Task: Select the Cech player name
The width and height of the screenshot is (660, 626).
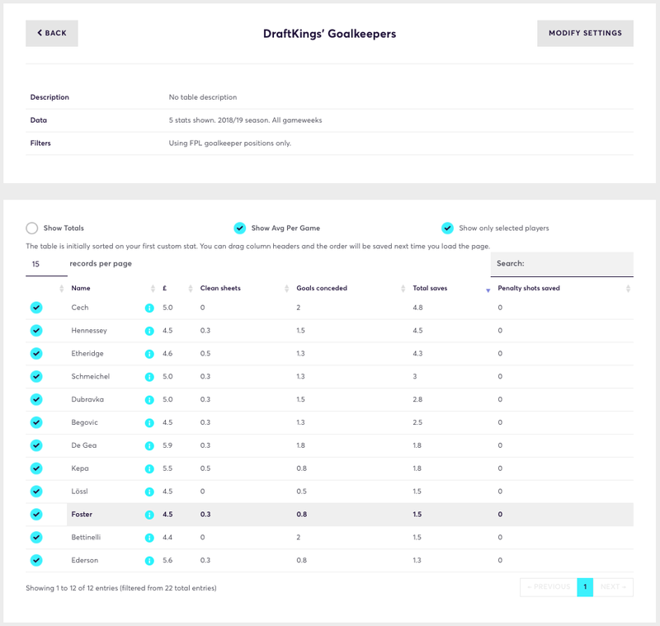Action: click(79, 308)
